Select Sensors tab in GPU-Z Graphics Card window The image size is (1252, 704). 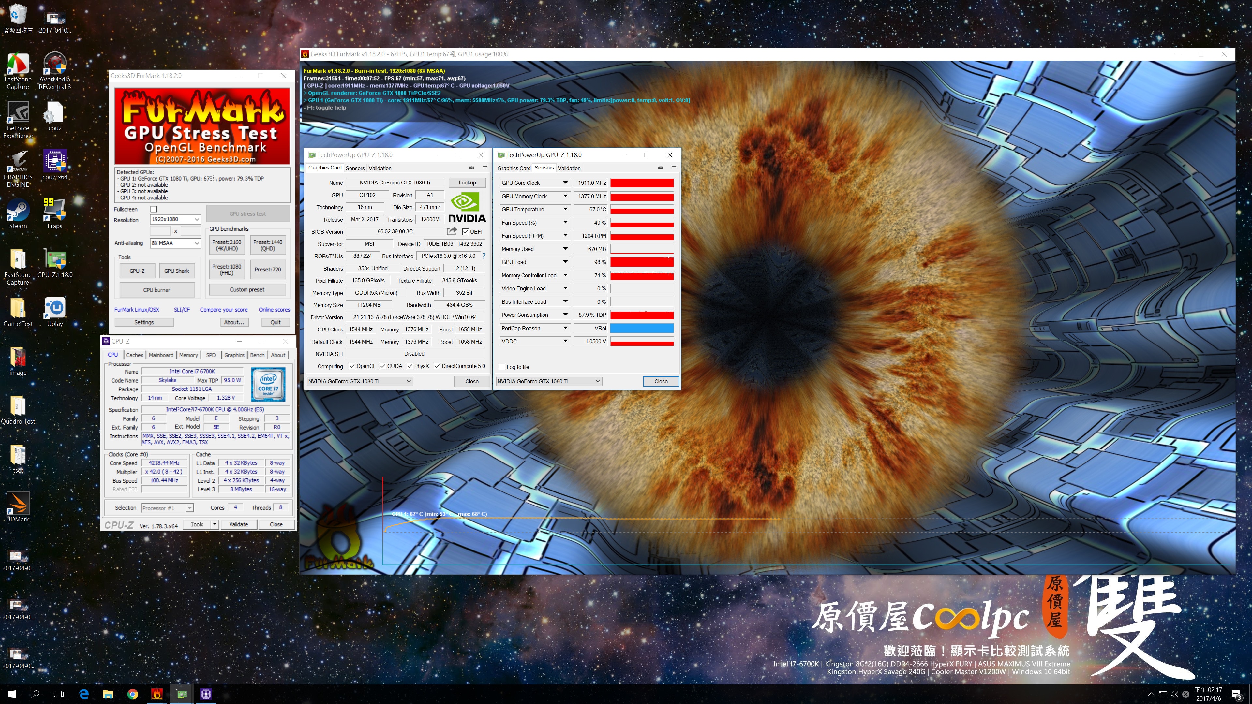tap(355, 168)
